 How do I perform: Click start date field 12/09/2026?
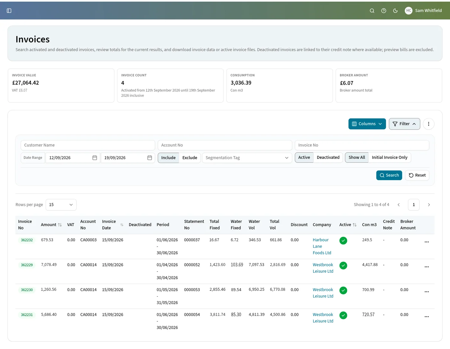click(x=73, y=158)
